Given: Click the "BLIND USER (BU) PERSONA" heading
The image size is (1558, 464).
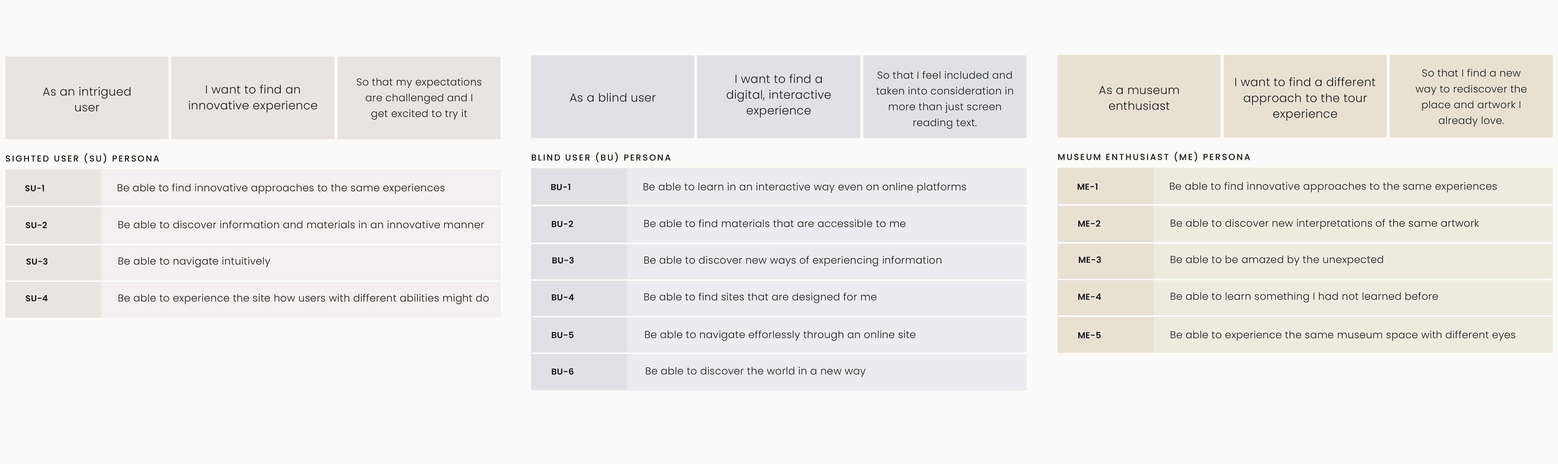Looking at the screenshot, I should 601,158.
